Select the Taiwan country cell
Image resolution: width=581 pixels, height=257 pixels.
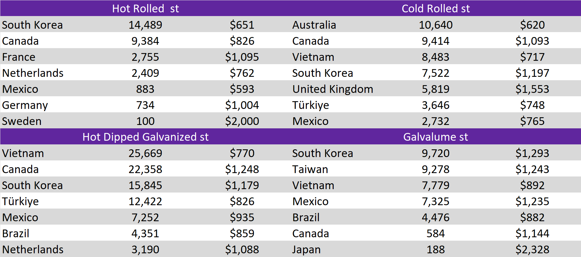310,169
